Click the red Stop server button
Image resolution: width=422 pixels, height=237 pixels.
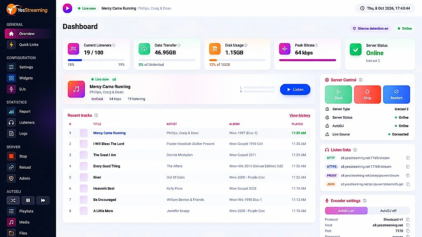[x=367, y=94]
